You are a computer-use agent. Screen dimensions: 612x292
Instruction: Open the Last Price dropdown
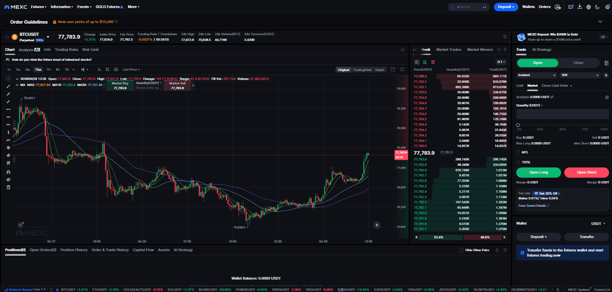pyautogui.click(x=131, y=69)
